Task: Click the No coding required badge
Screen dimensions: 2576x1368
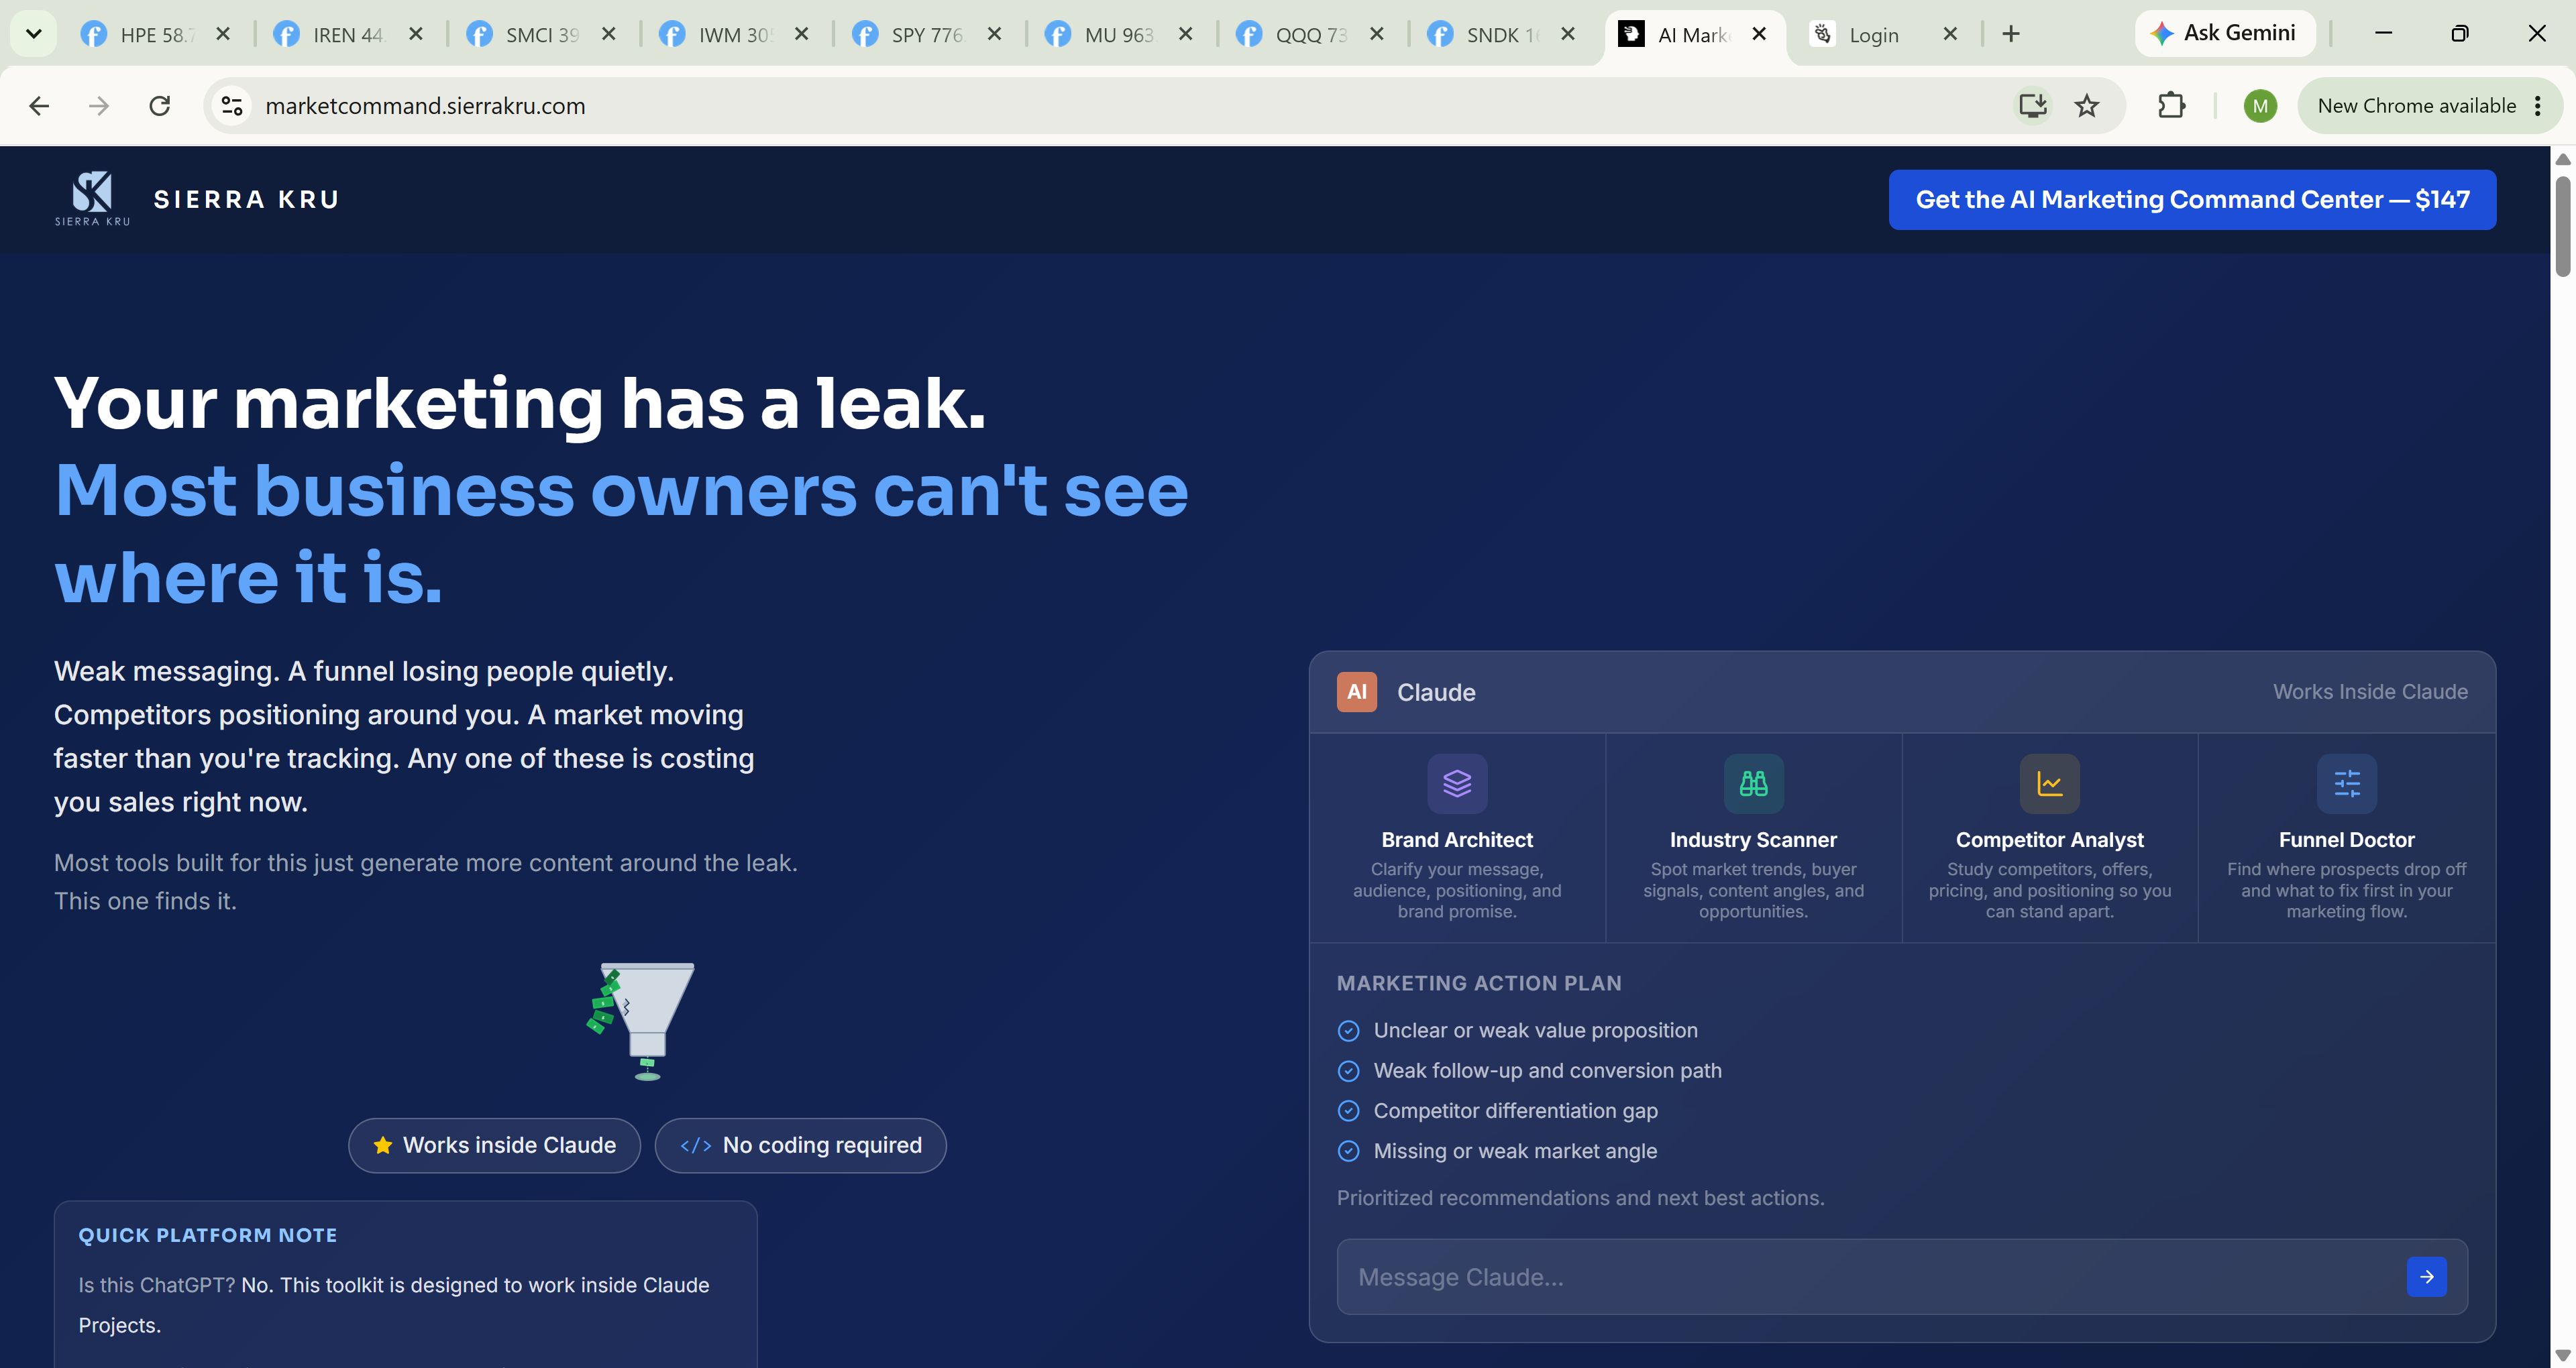Action: [800, 1145]
